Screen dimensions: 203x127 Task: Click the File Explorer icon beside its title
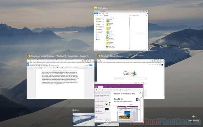click(x=95, y=8)
